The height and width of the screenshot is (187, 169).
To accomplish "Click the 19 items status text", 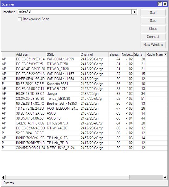I will 8,183.
